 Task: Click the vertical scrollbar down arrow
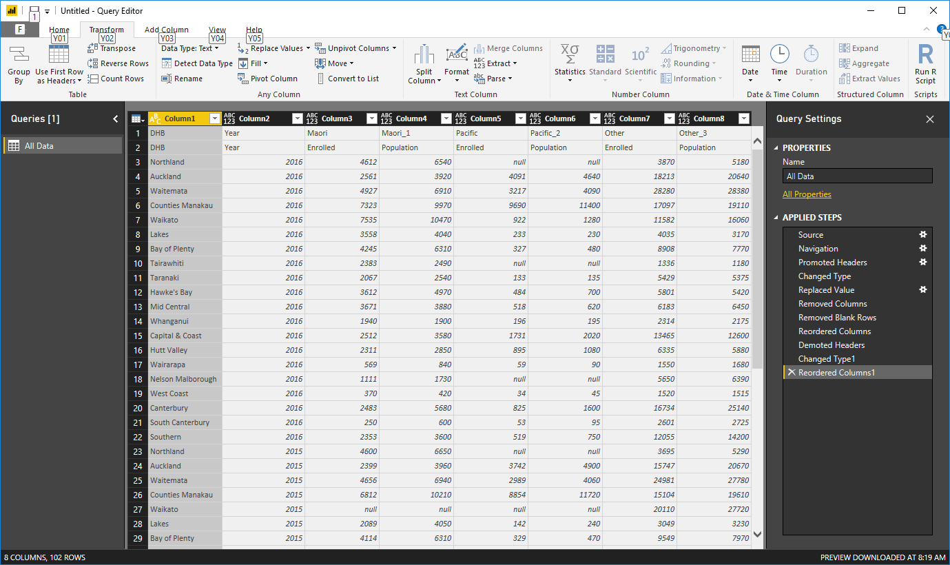758,534
